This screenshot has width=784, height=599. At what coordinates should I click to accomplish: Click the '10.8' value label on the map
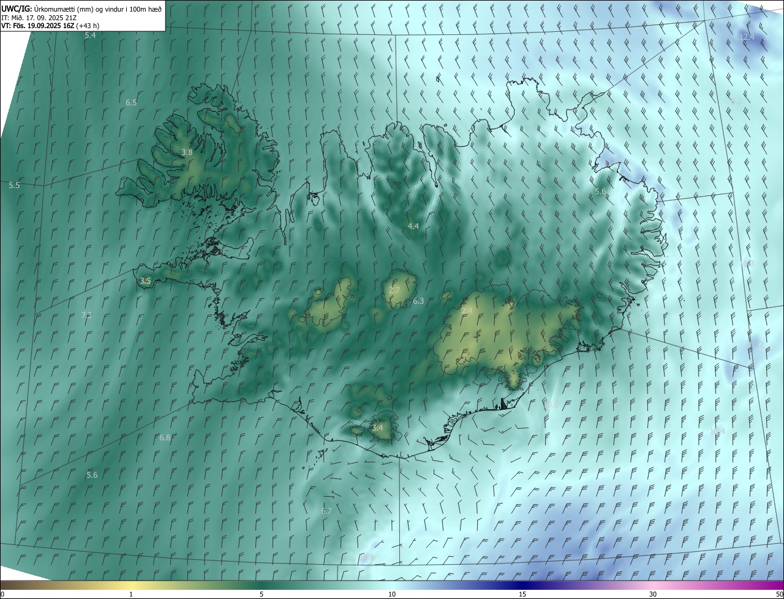(366, 557)
